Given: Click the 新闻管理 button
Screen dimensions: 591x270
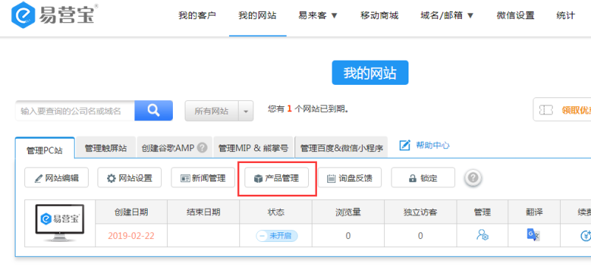Looking at the screenshot, I should click(202, 178).
